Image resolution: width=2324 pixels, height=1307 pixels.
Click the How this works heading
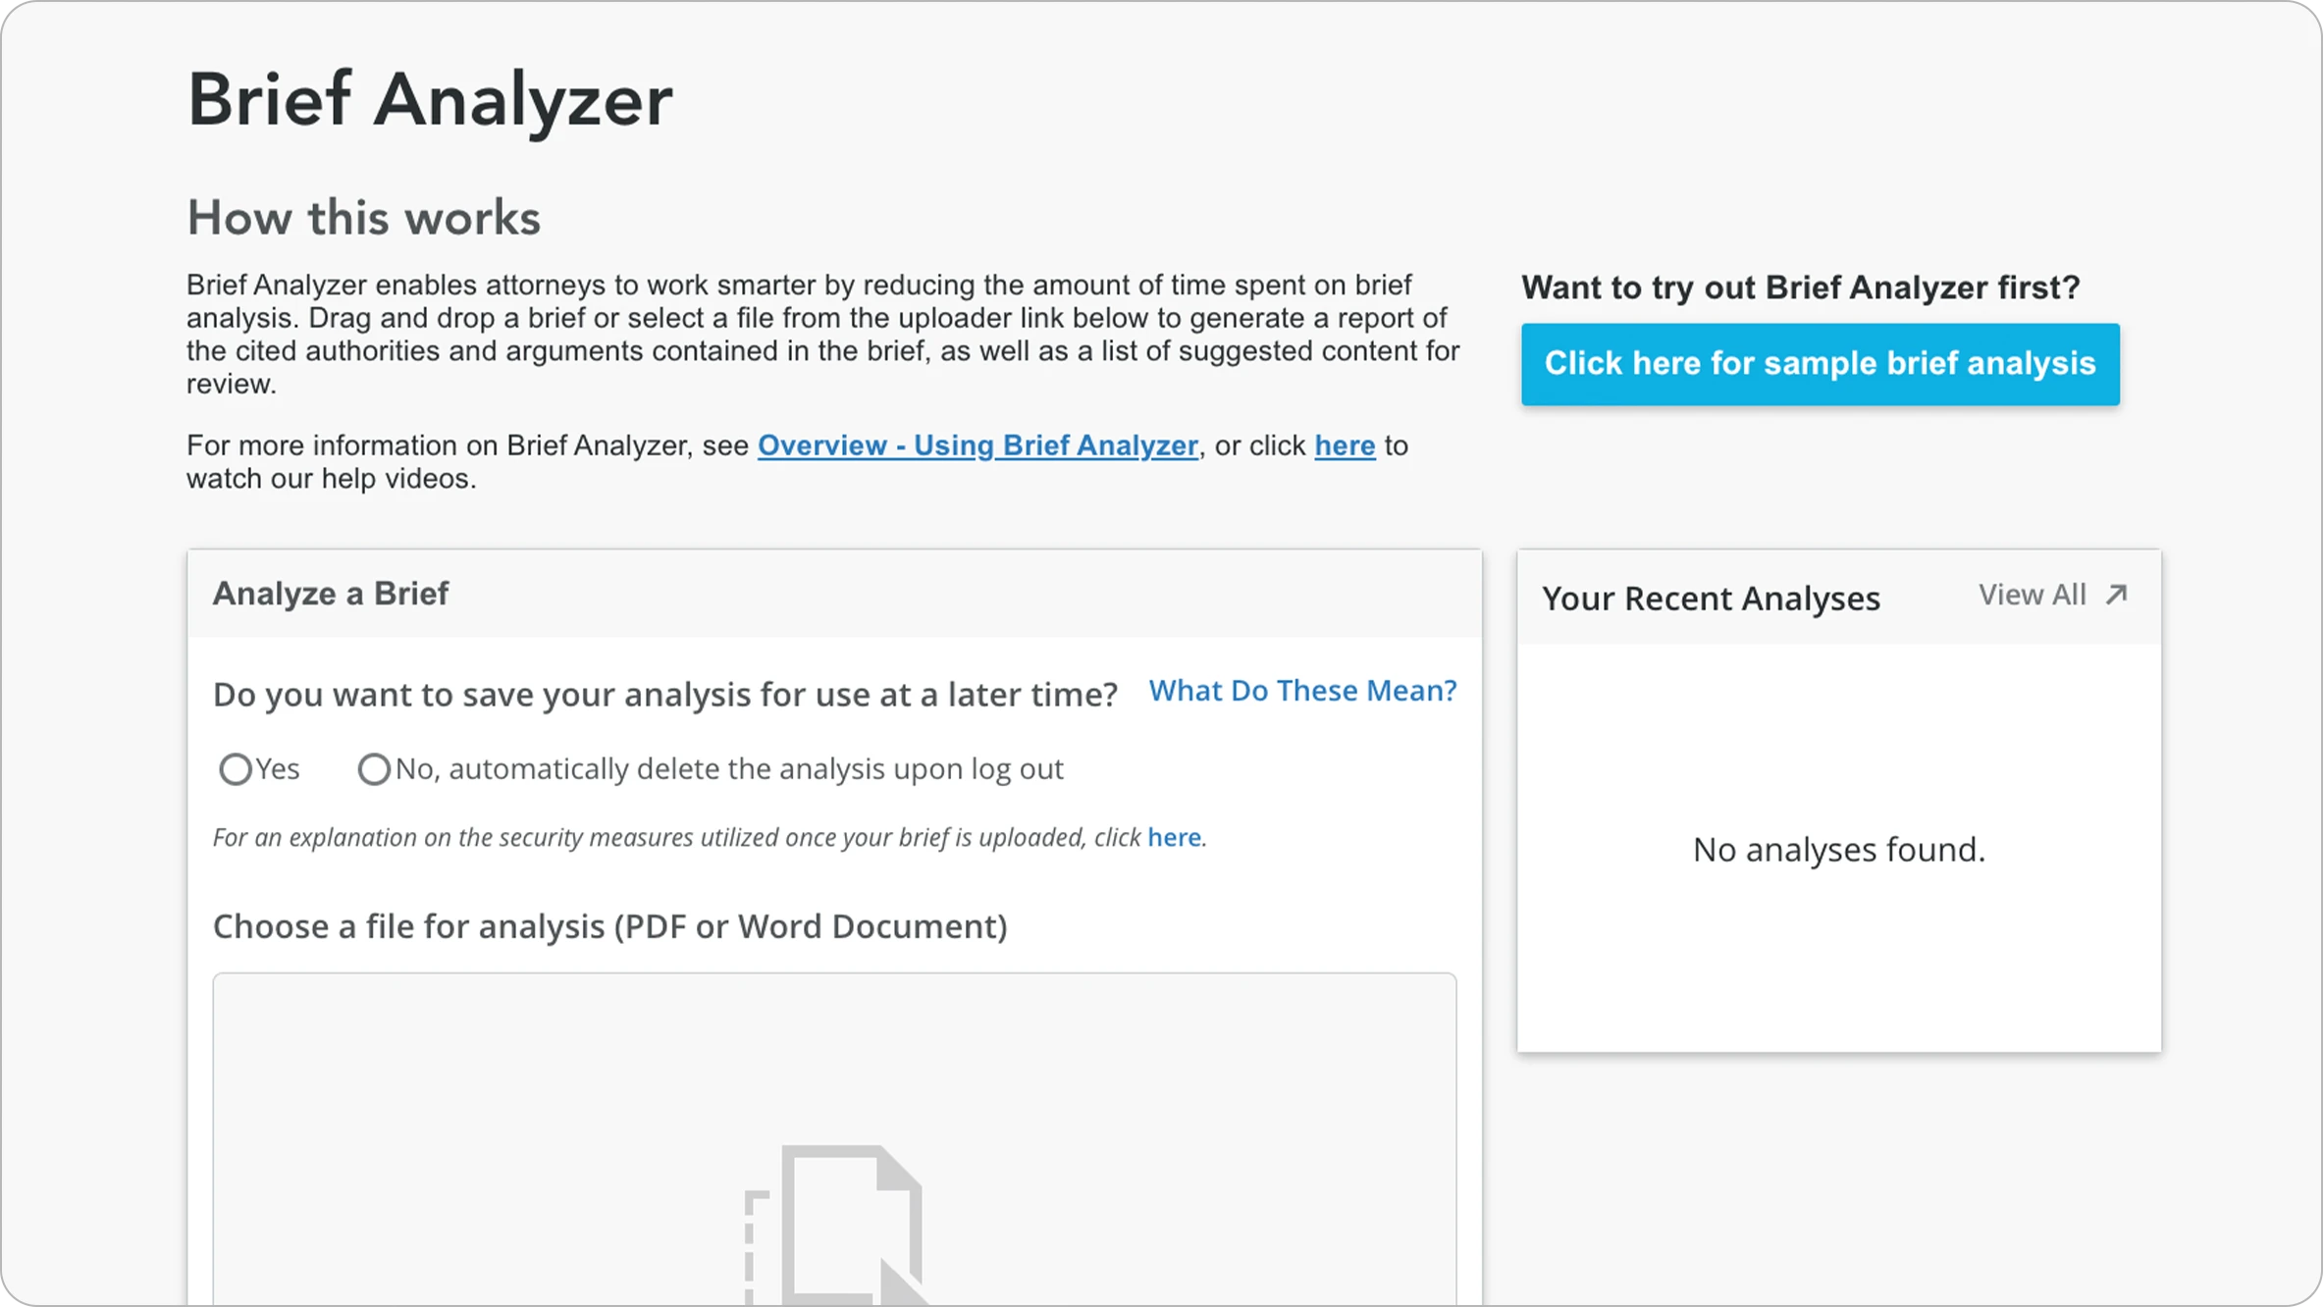click(364, 218)
